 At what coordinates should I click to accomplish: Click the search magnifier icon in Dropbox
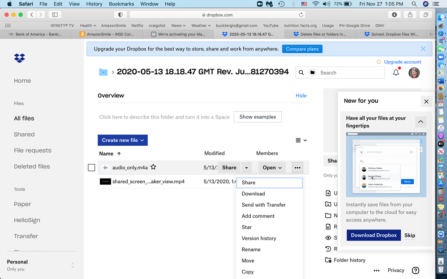(301, 72)
